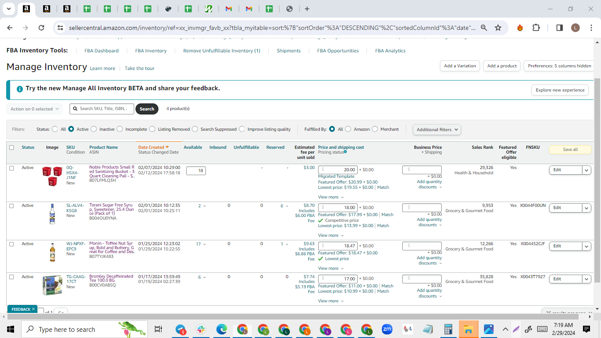Show hidden system tray icons

pyautogui.click(x=506, y=329)
